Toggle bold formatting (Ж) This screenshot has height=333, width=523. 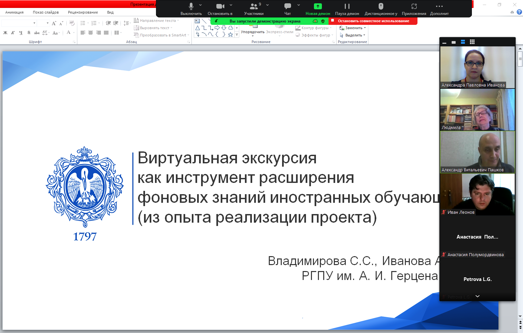click(x=5, y=32)
